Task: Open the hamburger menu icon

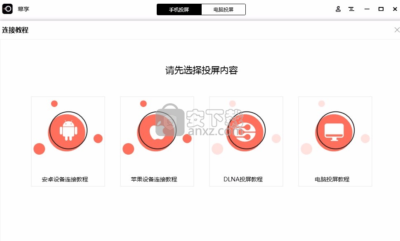Action: click(351, 9)
